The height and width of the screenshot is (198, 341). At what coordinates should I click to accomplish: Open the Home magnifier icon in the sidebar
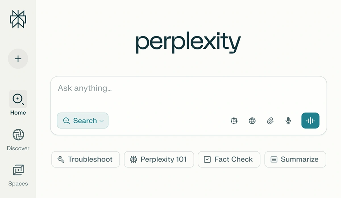tap(18, 99)
